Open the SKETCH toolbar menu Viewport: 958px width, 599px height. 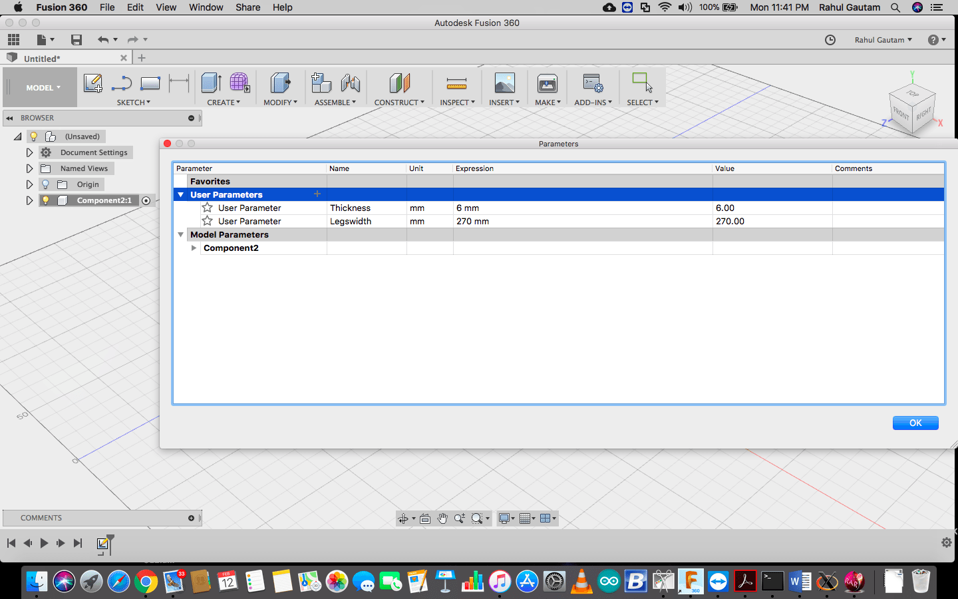pos(134,102)
